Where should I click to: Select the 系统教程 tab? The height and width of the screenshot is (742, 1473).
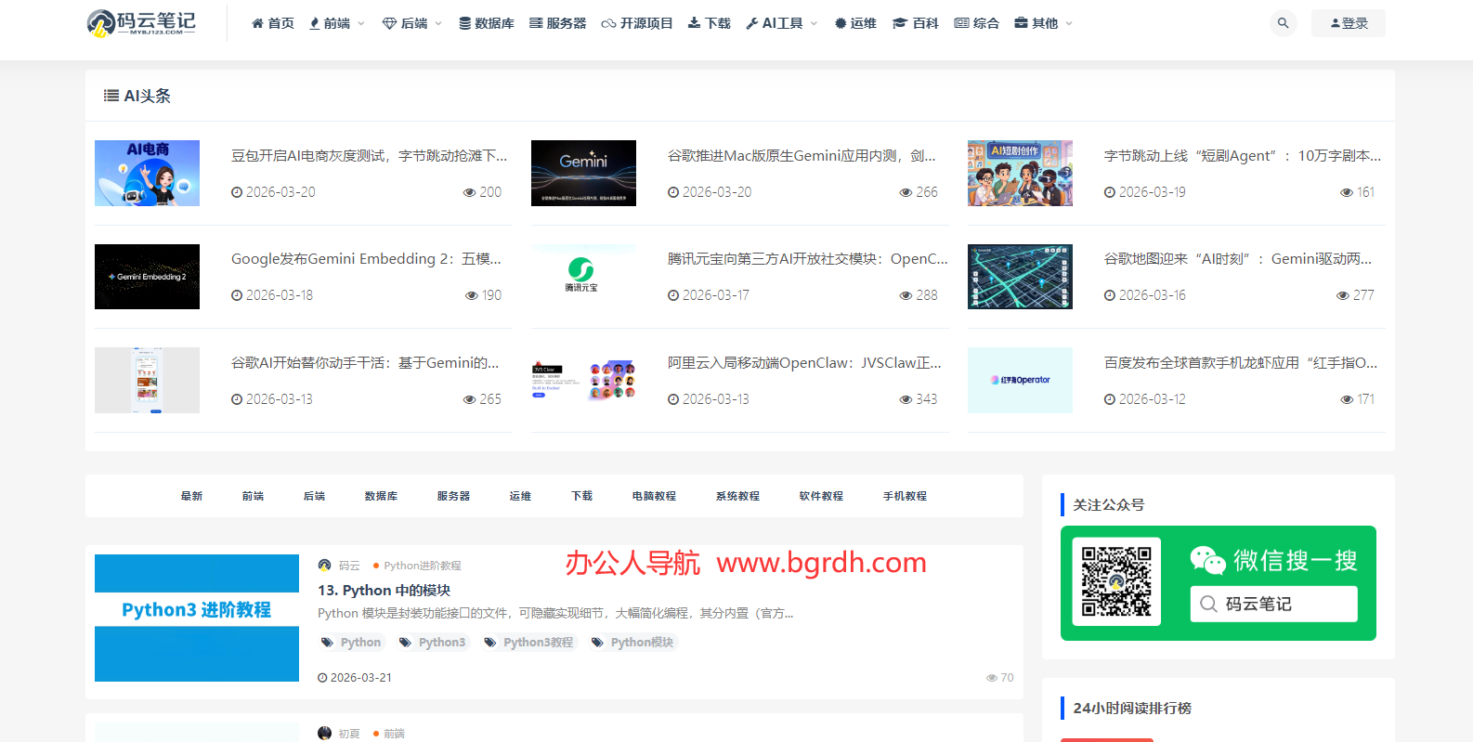tap(737, 496)
